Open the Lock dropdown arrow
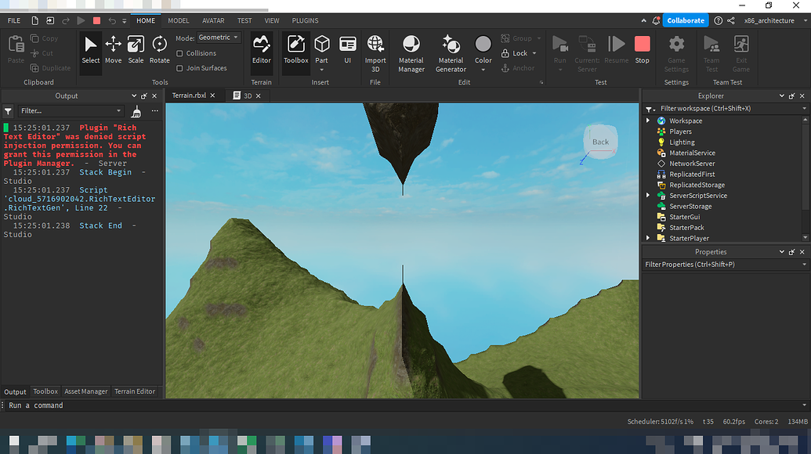This screenshot has width=811, height=454. [x=534, y=53]
